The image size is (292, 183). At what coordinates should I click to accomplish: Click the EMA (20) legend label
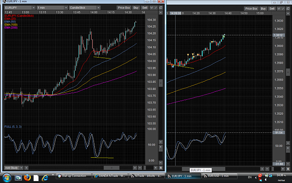click(10, 19)
